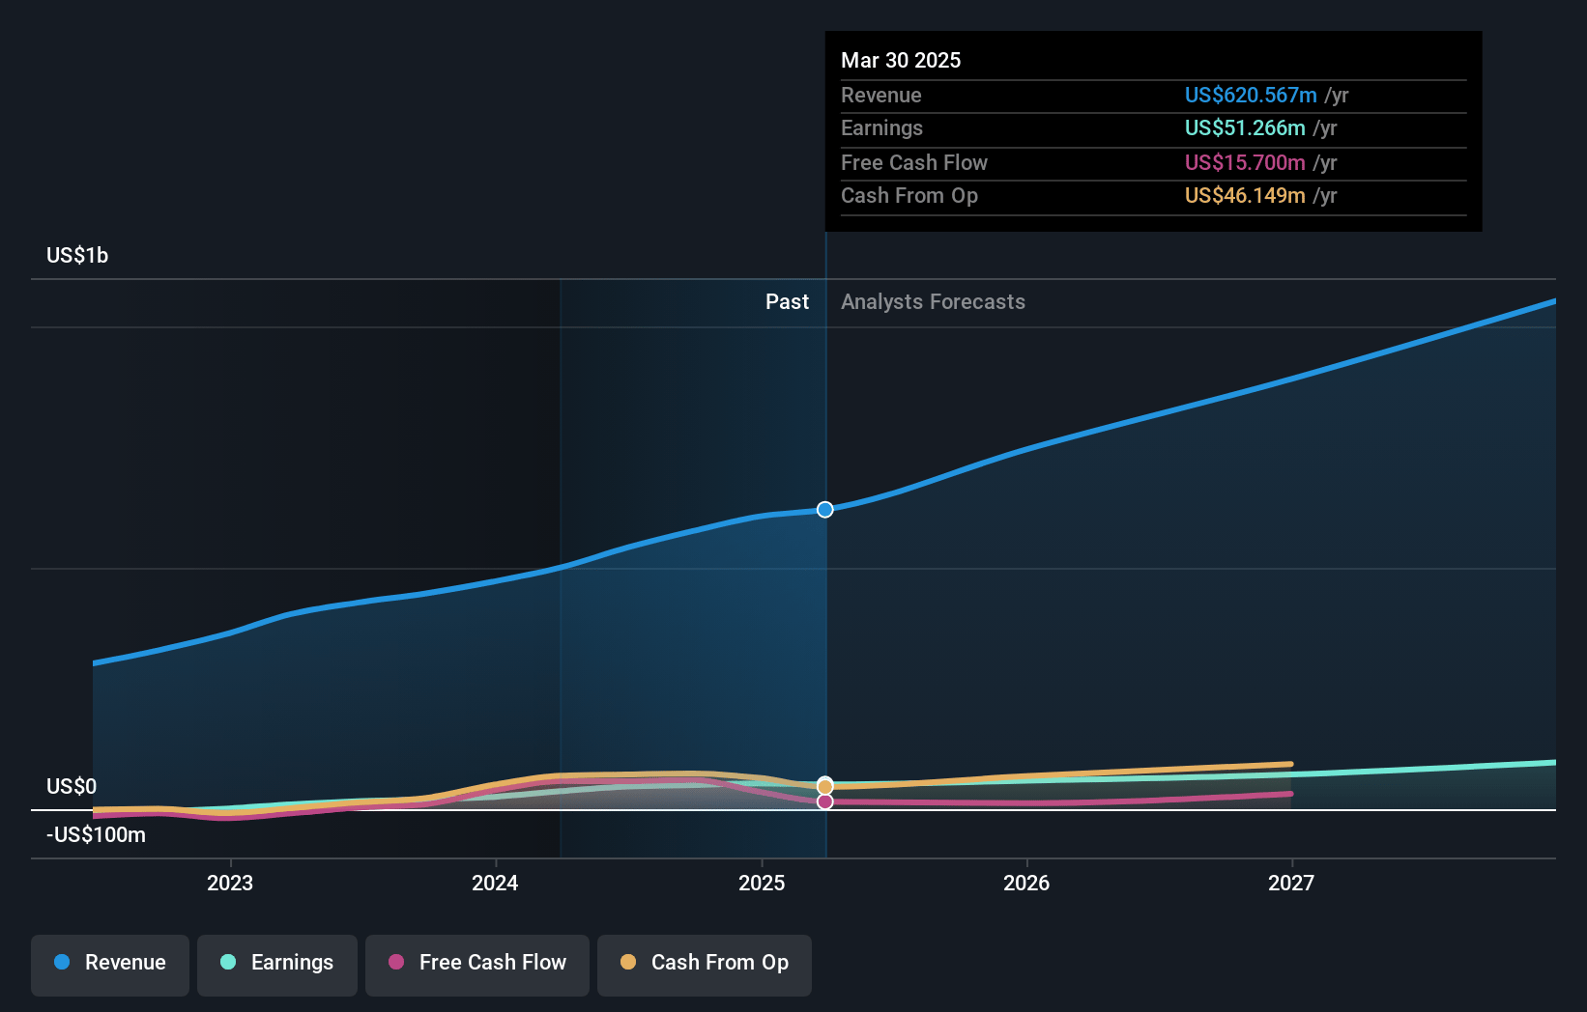Toggle the Earnings series legend button

(x=277, y=965)
